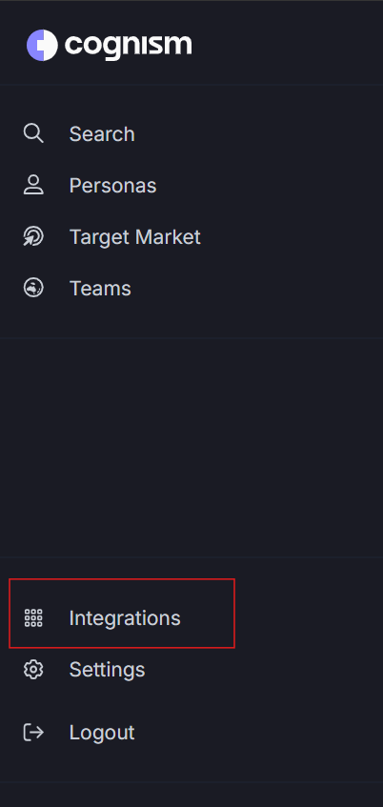Click the Integrations grid icon

pos(33,617)
